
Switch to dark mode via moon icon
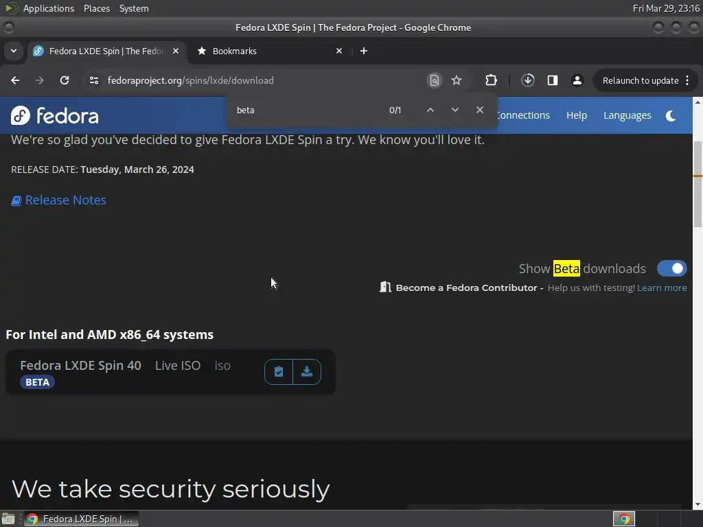click(671, 115)
